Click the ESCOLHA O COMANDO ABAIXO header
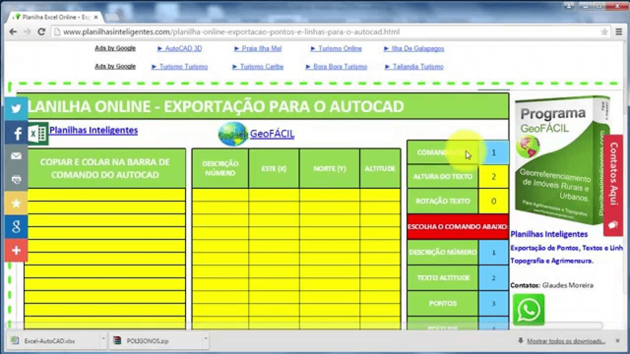This screenshot has height=354, width=630. [458, 227]
